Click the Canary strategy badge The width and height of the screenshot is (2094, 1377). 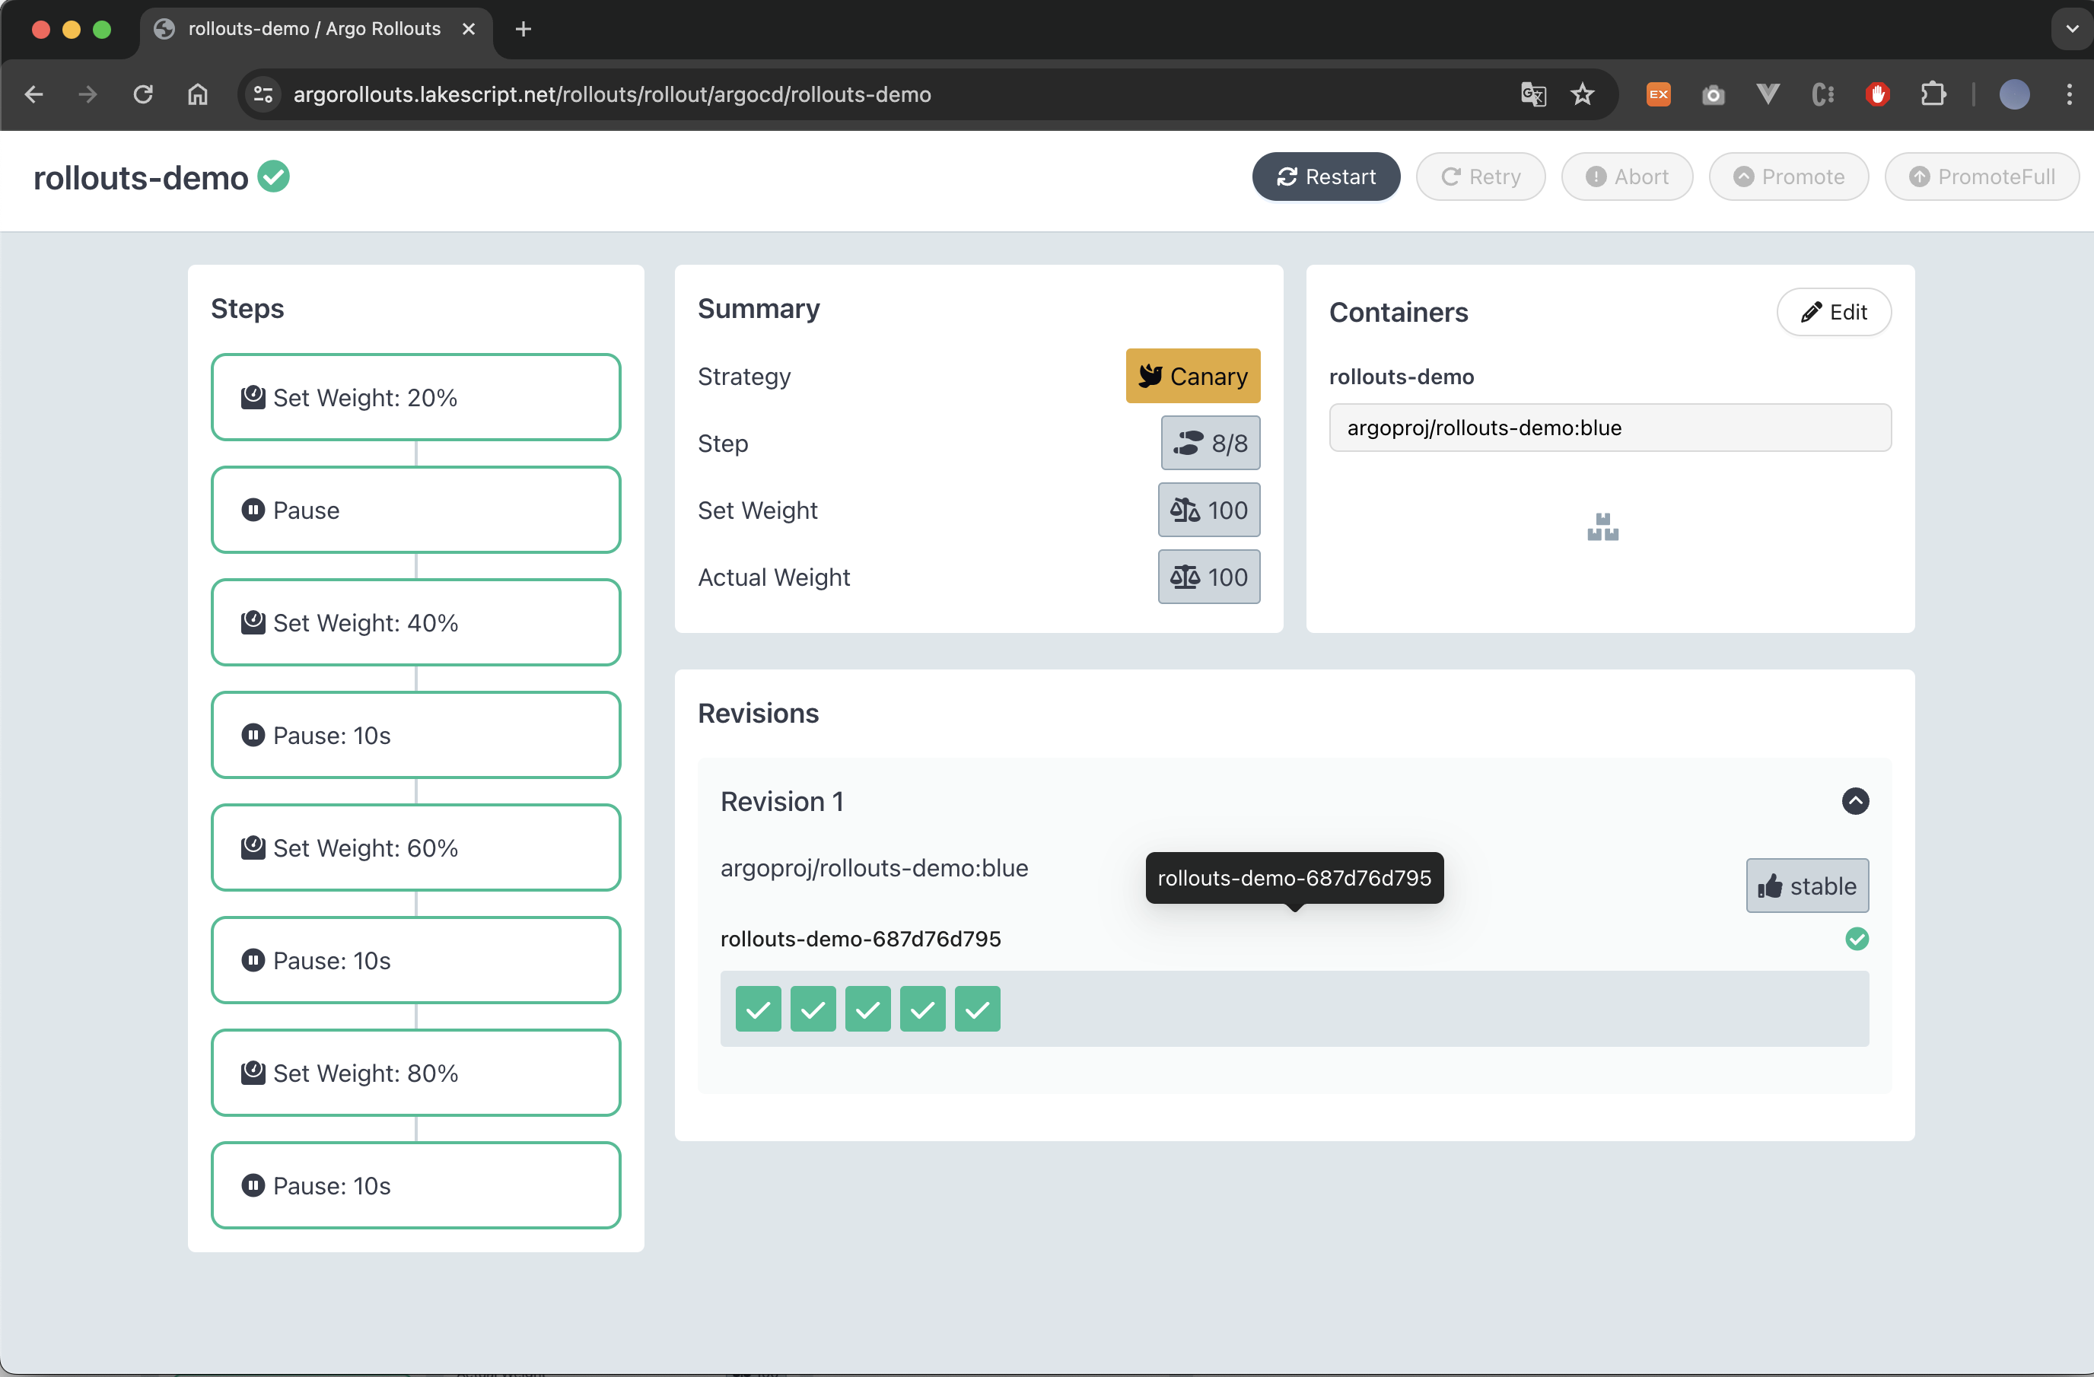pyautogui.click(x=1192, y=377)
